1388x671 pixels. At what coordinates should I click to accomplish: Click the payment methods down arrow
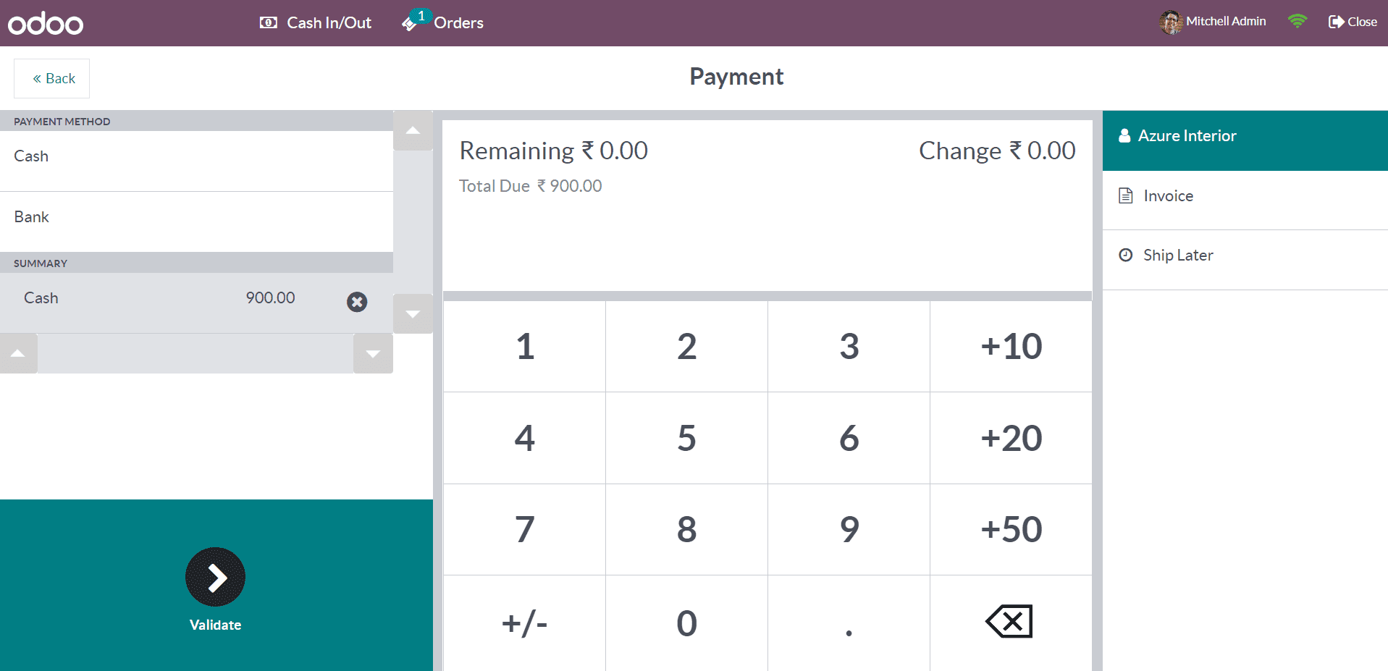click(413, 313)
